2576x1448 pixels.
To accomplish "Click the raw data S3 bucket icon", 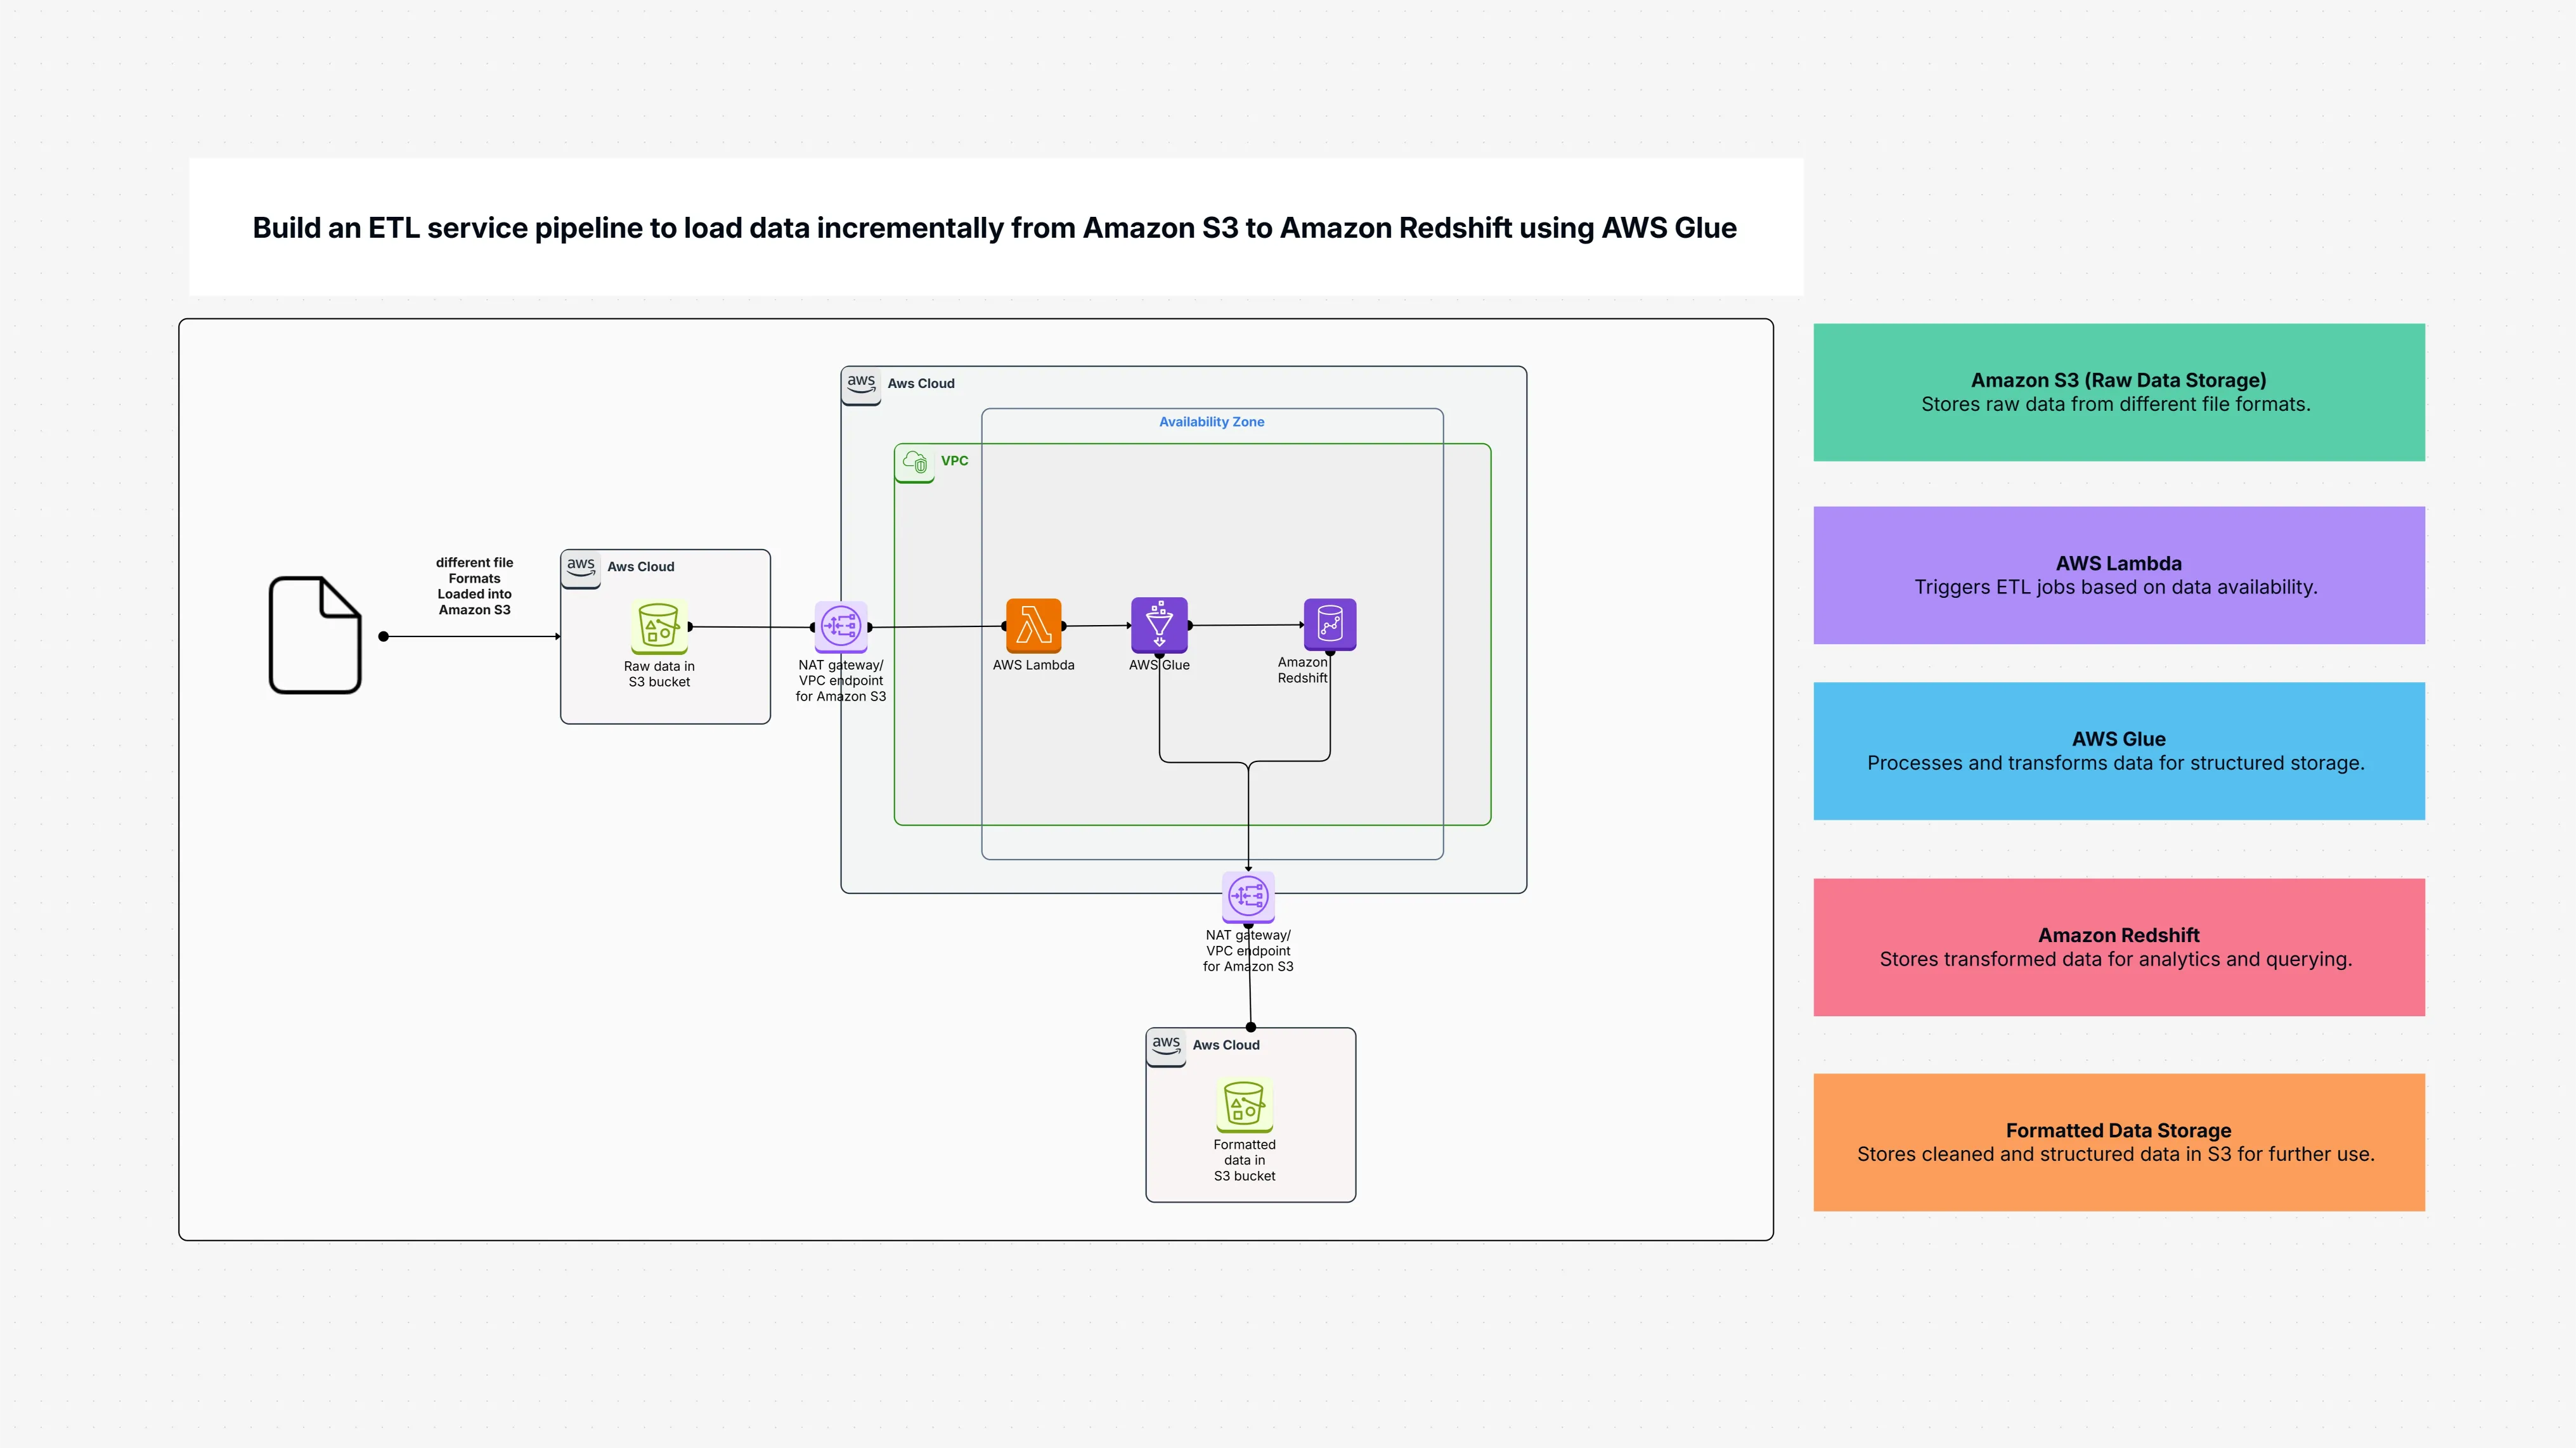I will click(659, 626).
